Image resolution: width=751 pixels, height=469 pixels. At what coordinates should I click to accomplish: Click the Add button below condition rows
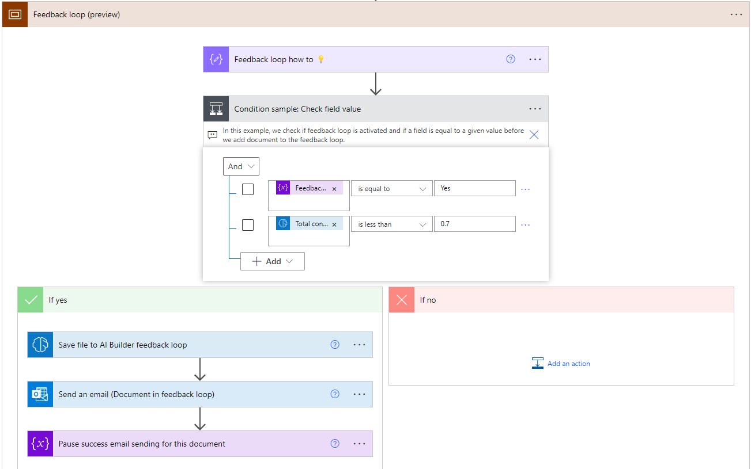click(x=272, y=261)
